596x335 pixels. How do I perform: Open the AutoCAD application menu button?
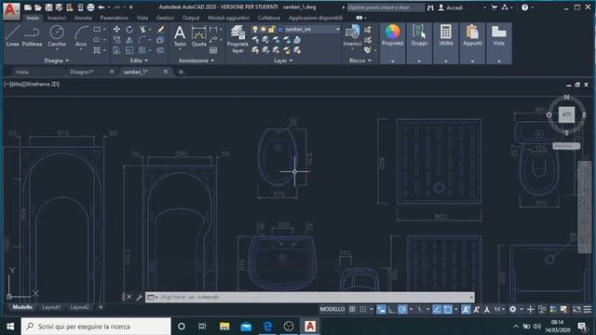click(11, 10)
